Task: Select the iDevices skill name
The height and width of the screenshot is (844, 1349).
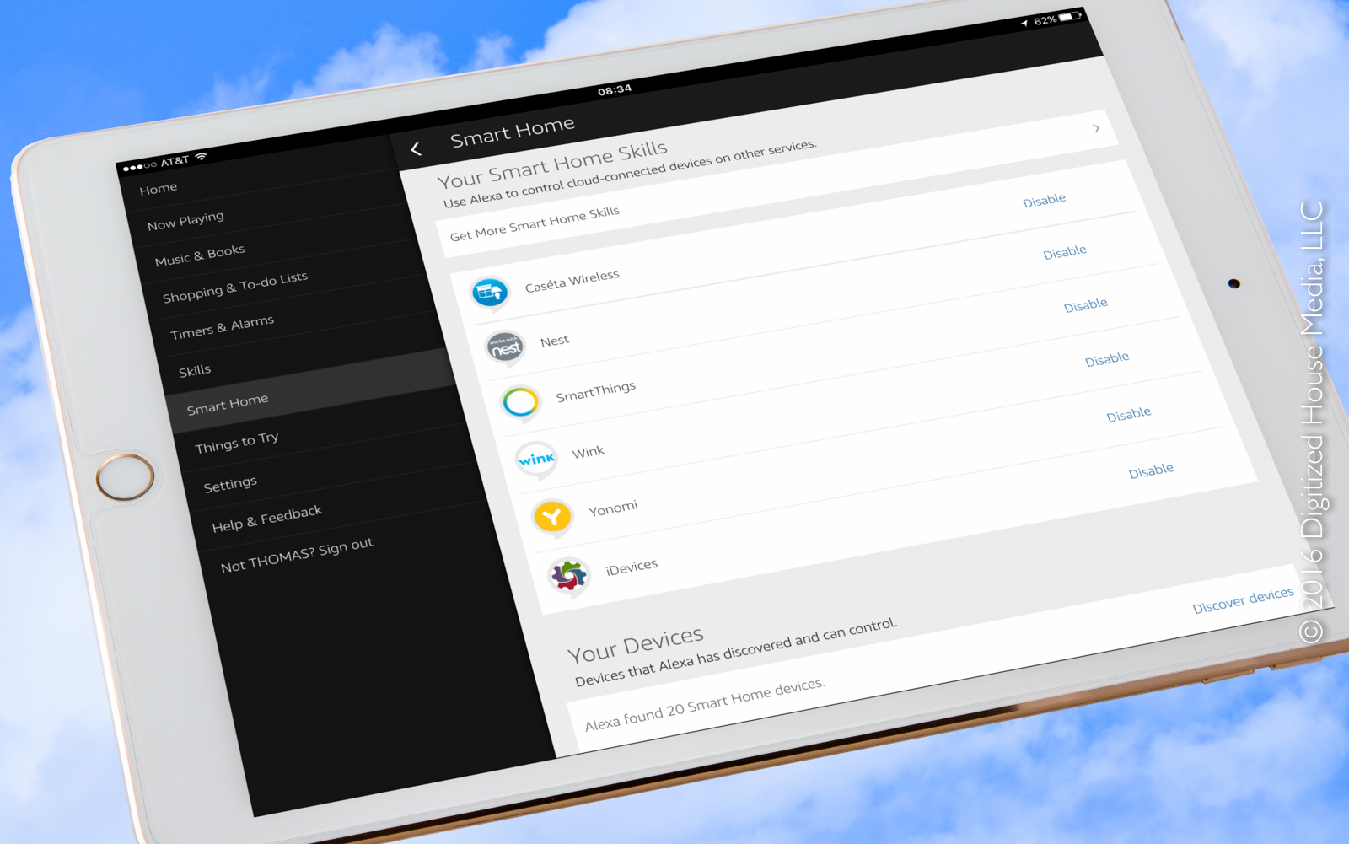Action: pyautogui.click(x=632, y=567)
